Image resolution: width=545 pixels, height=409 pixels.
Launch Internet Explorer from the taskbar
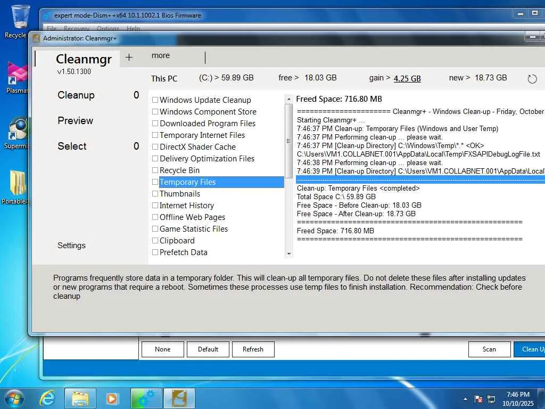(47, 398)
